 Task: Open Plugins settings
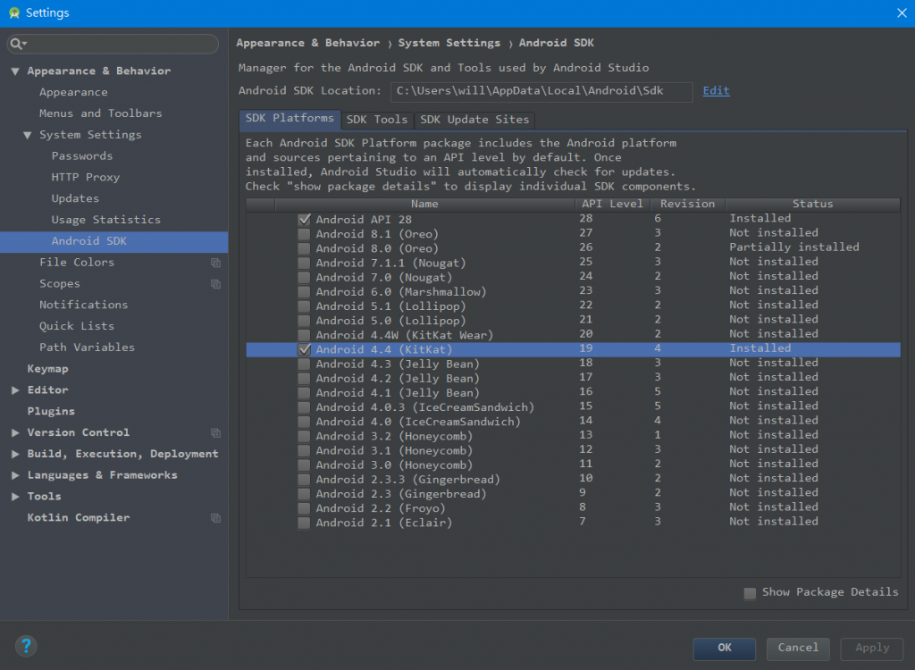[x=51, y=412]
